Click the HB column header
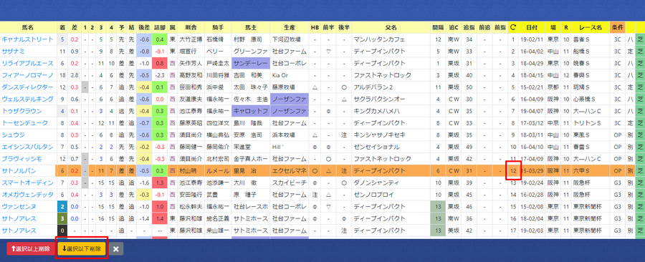 pyautogui.click(x=315, y=27)
